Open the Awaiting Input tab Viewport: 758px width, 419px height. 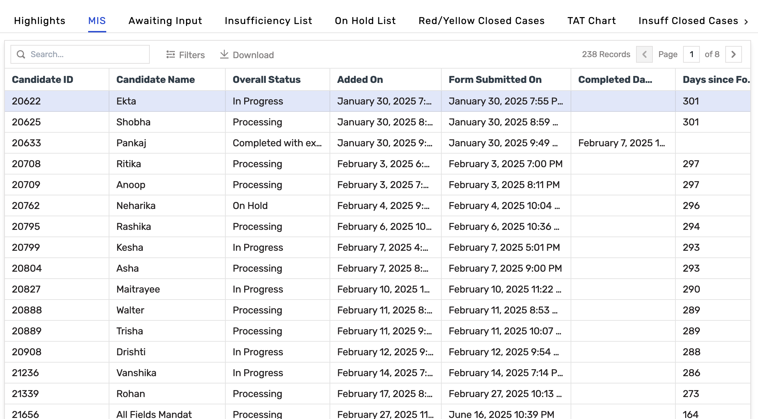[x=165, y=21]
